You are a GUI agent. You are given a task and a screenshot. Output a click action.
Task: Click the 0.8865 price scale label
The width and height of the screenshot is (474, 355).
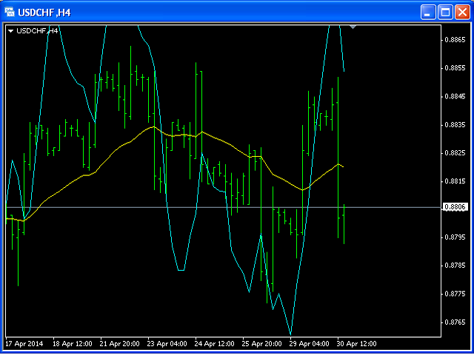point(455,39)
